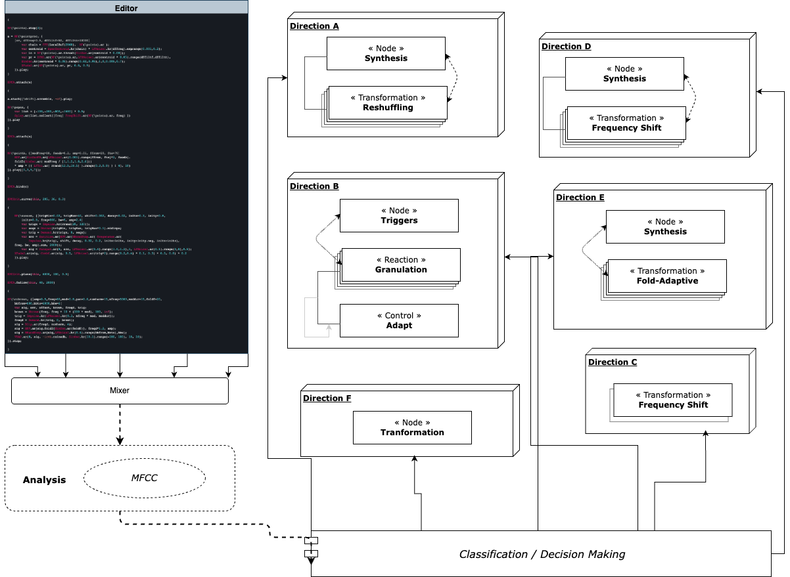
Task: Click the Granulation reaction box
Action: point(400,265)
